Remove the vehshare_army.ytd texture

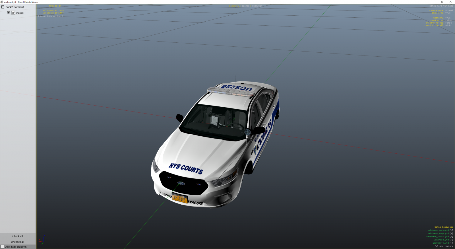[451, 233]
